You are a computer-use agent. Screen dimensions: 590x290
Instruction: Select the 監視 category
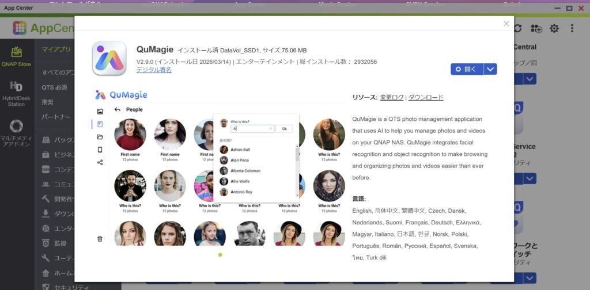60,243
